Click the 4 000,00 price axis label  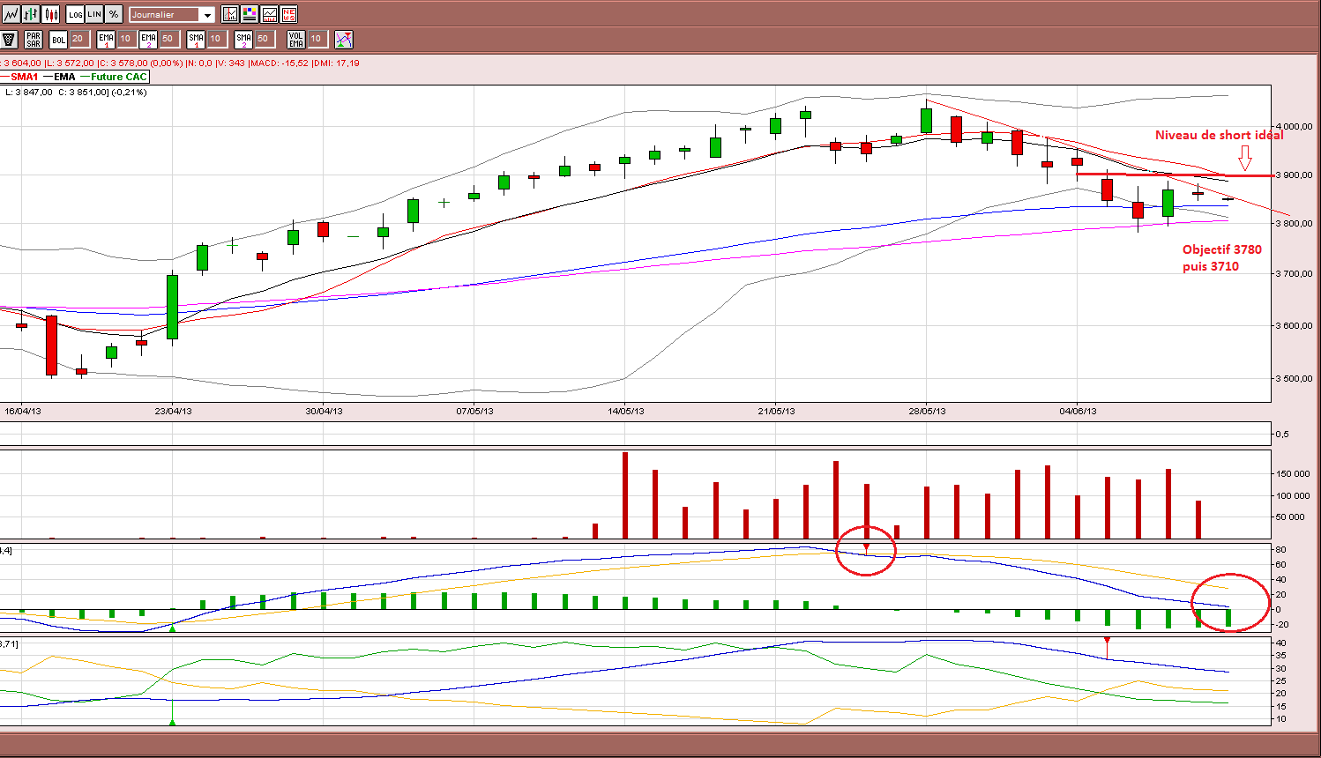tap(1295, 127)
